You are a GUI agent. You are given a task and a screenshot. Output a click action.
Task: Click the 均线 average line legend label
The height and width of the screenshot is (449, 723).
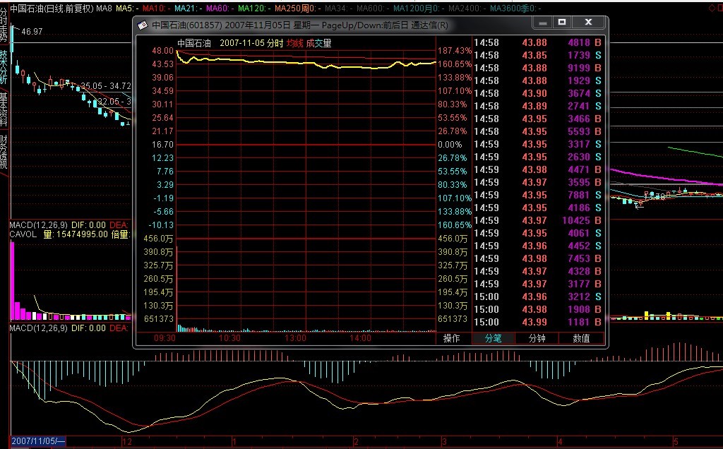pos(294,43)
